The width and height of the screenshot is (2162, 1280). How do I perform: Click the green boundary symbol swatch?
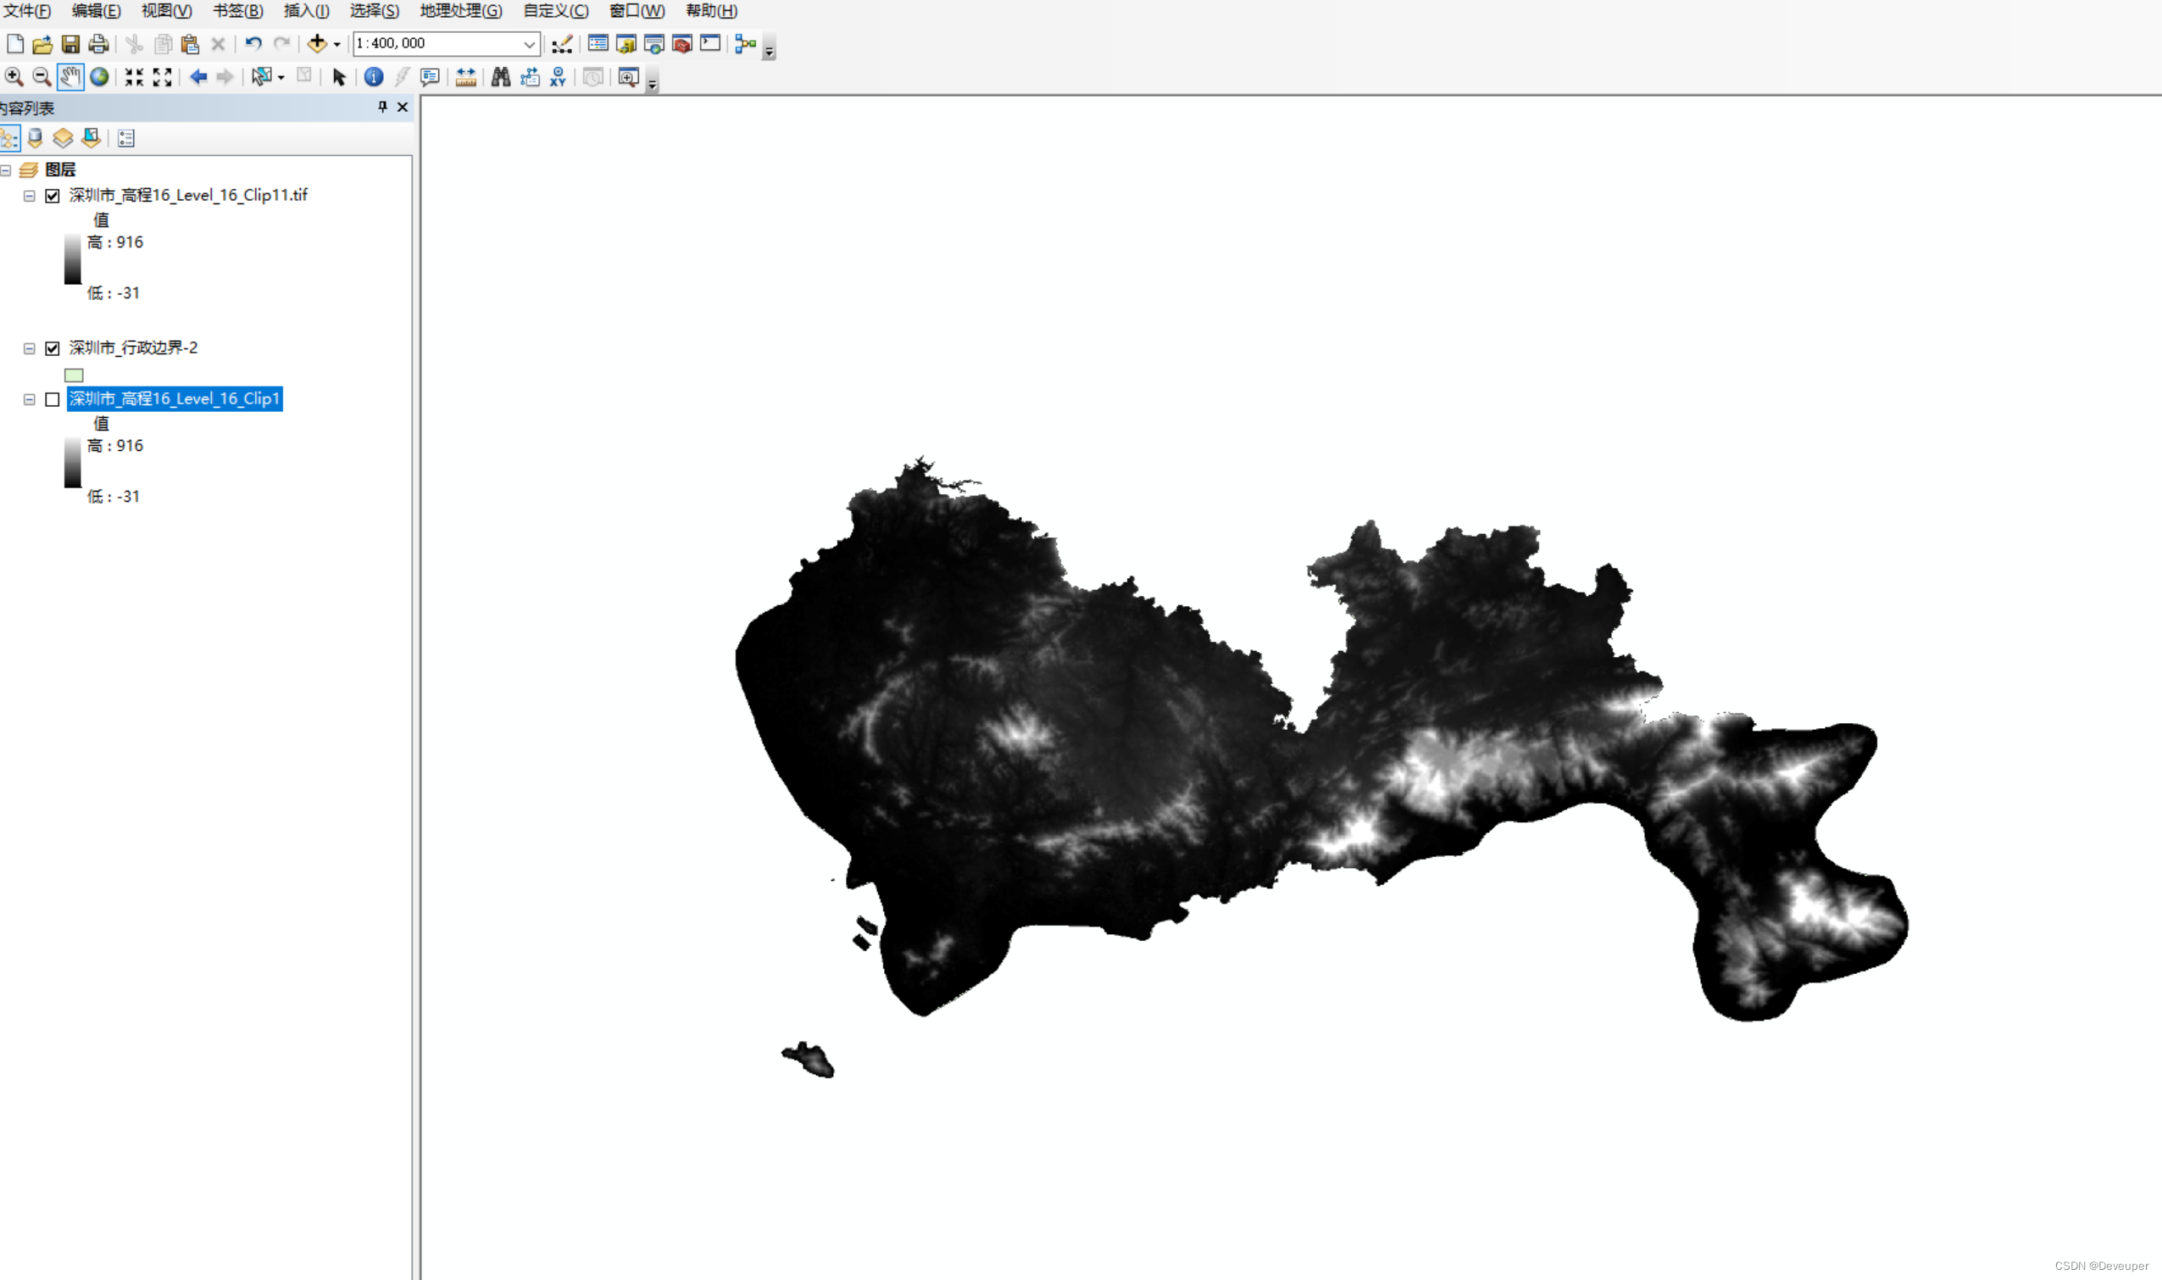tap(75, 376)
